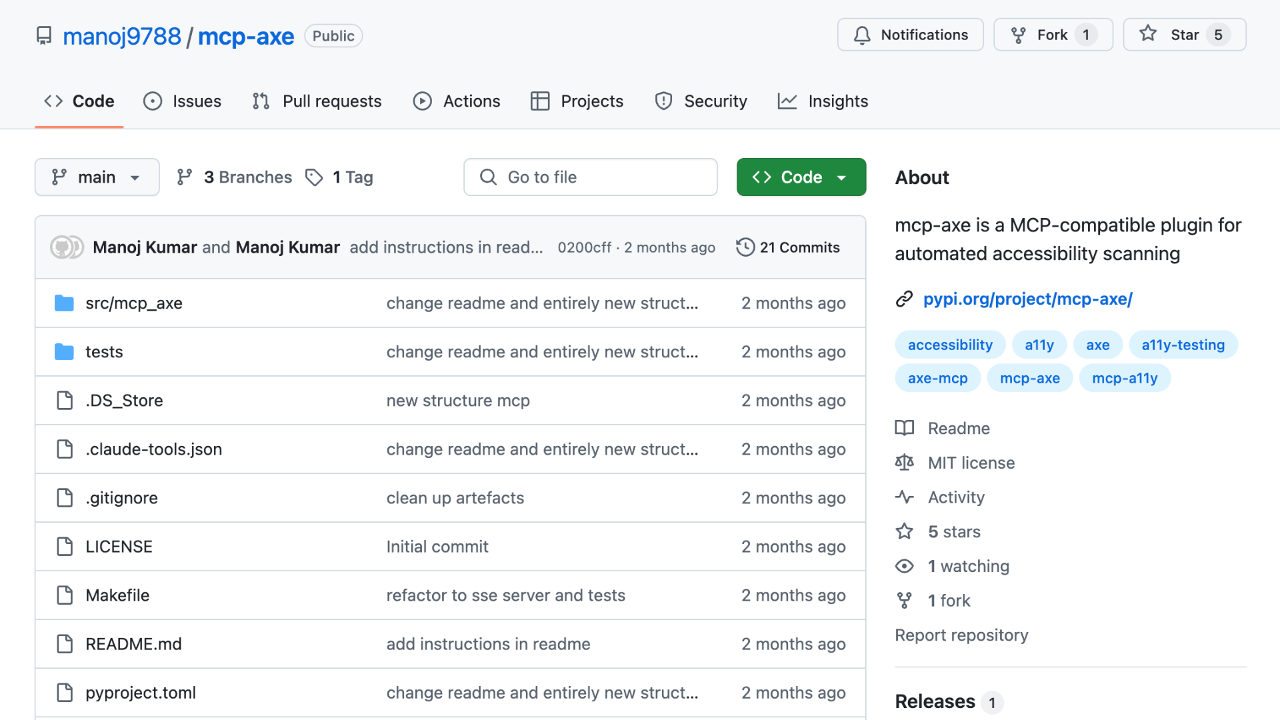
Task: Expand the green Code dropdown
Action: point(801,177)
